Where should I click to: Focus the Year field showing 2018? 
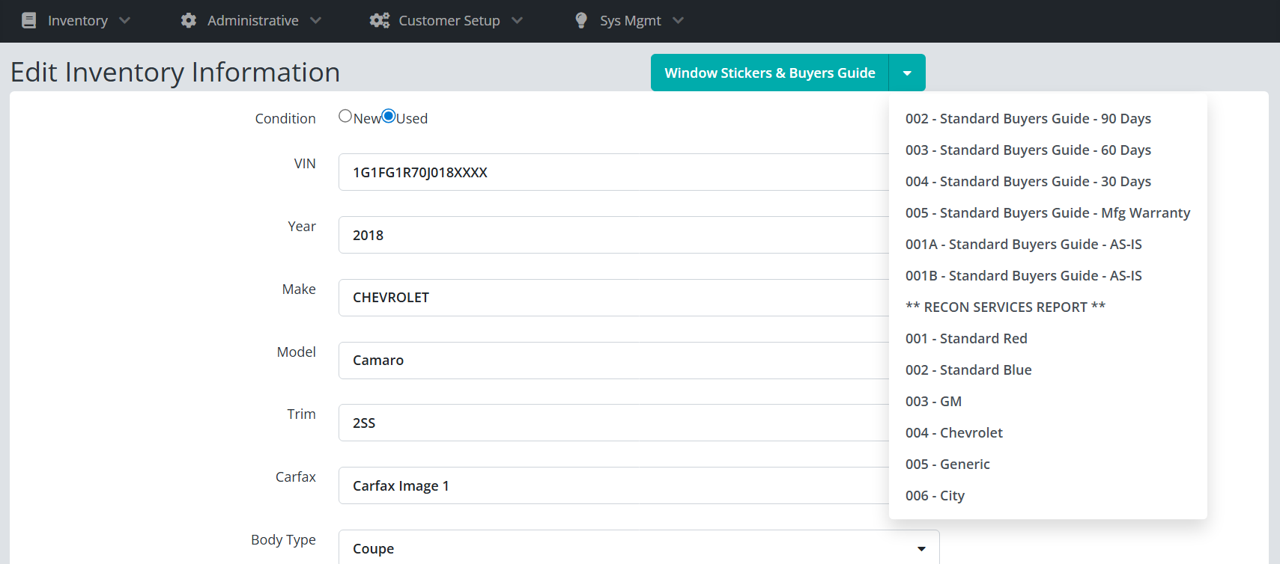click(613, 235)
